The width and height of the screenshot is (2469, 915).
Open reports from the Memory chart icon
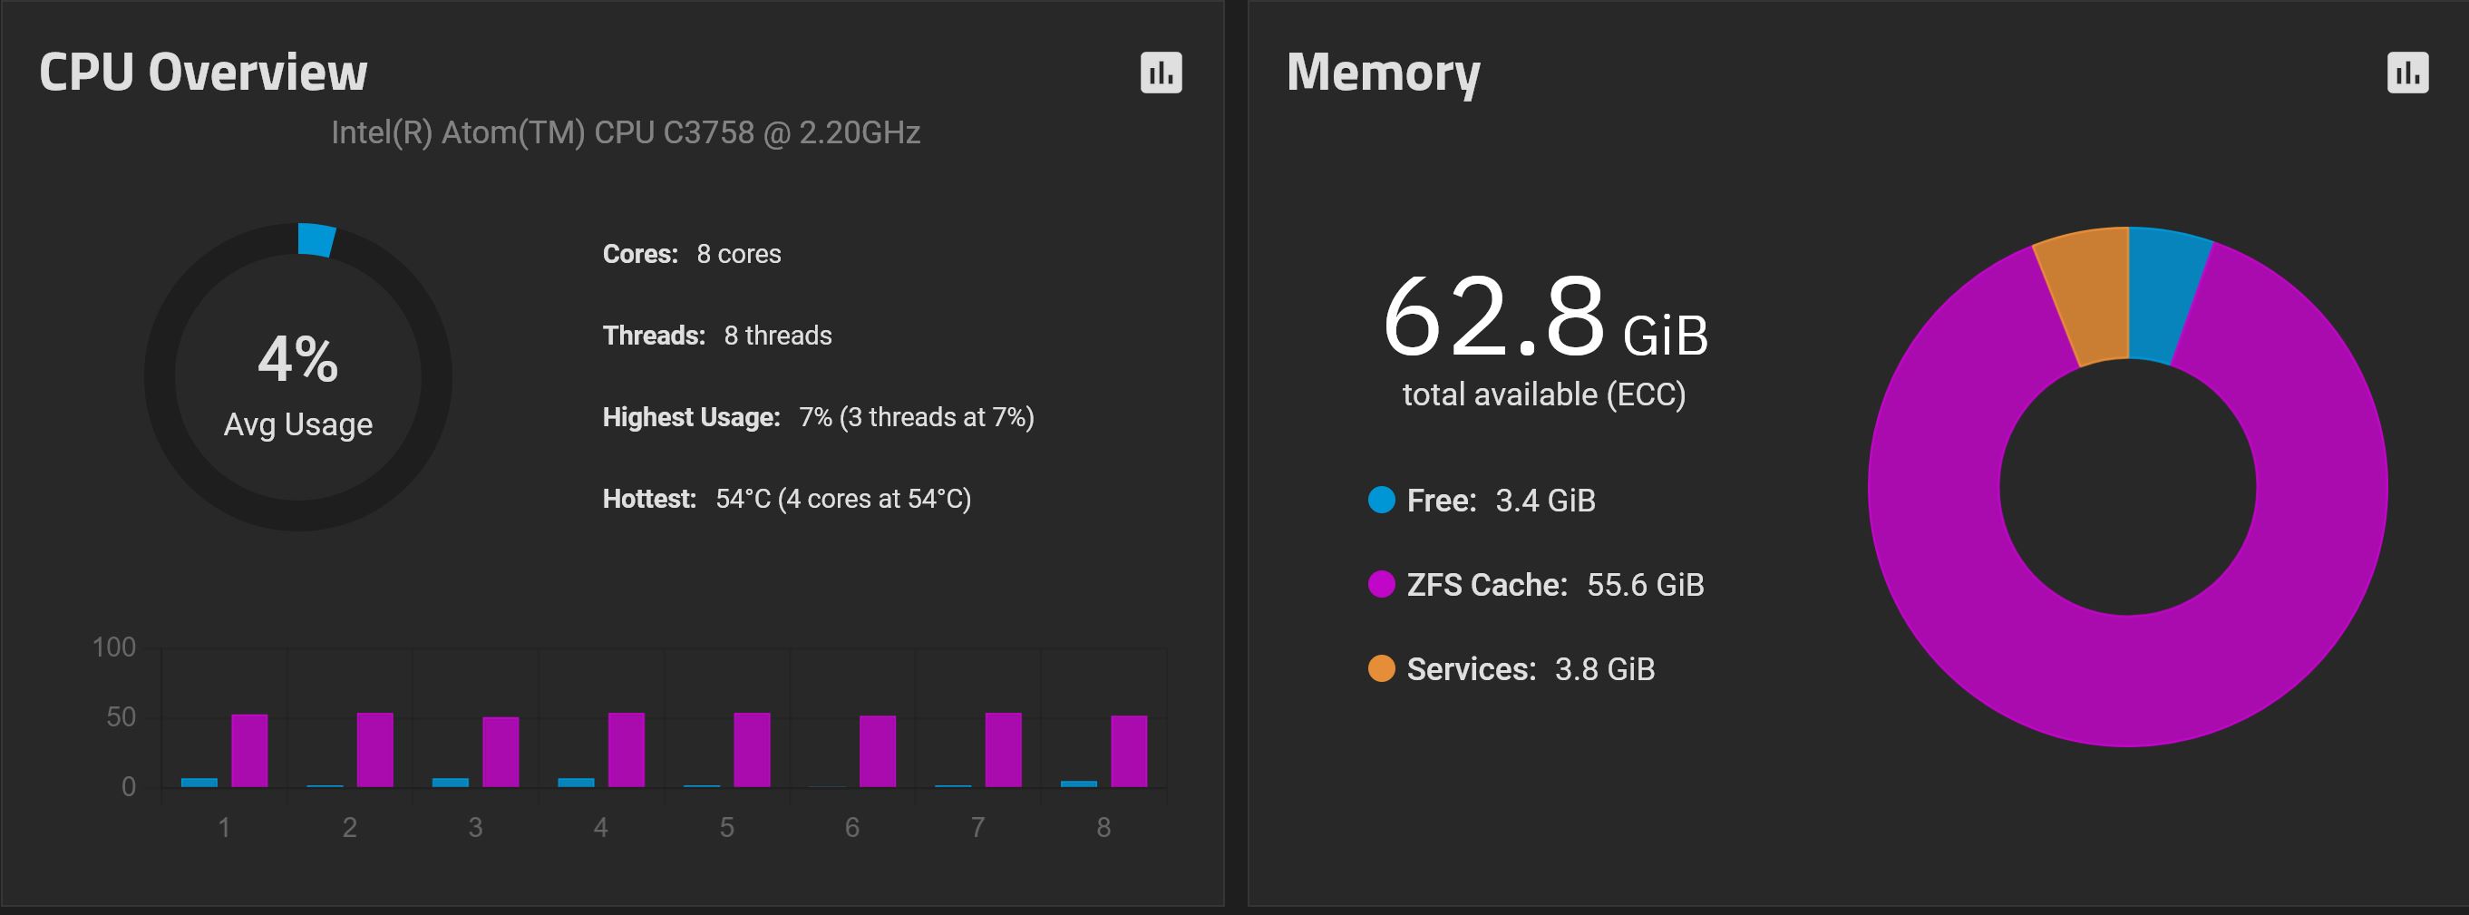click(x=2406, y=73)
